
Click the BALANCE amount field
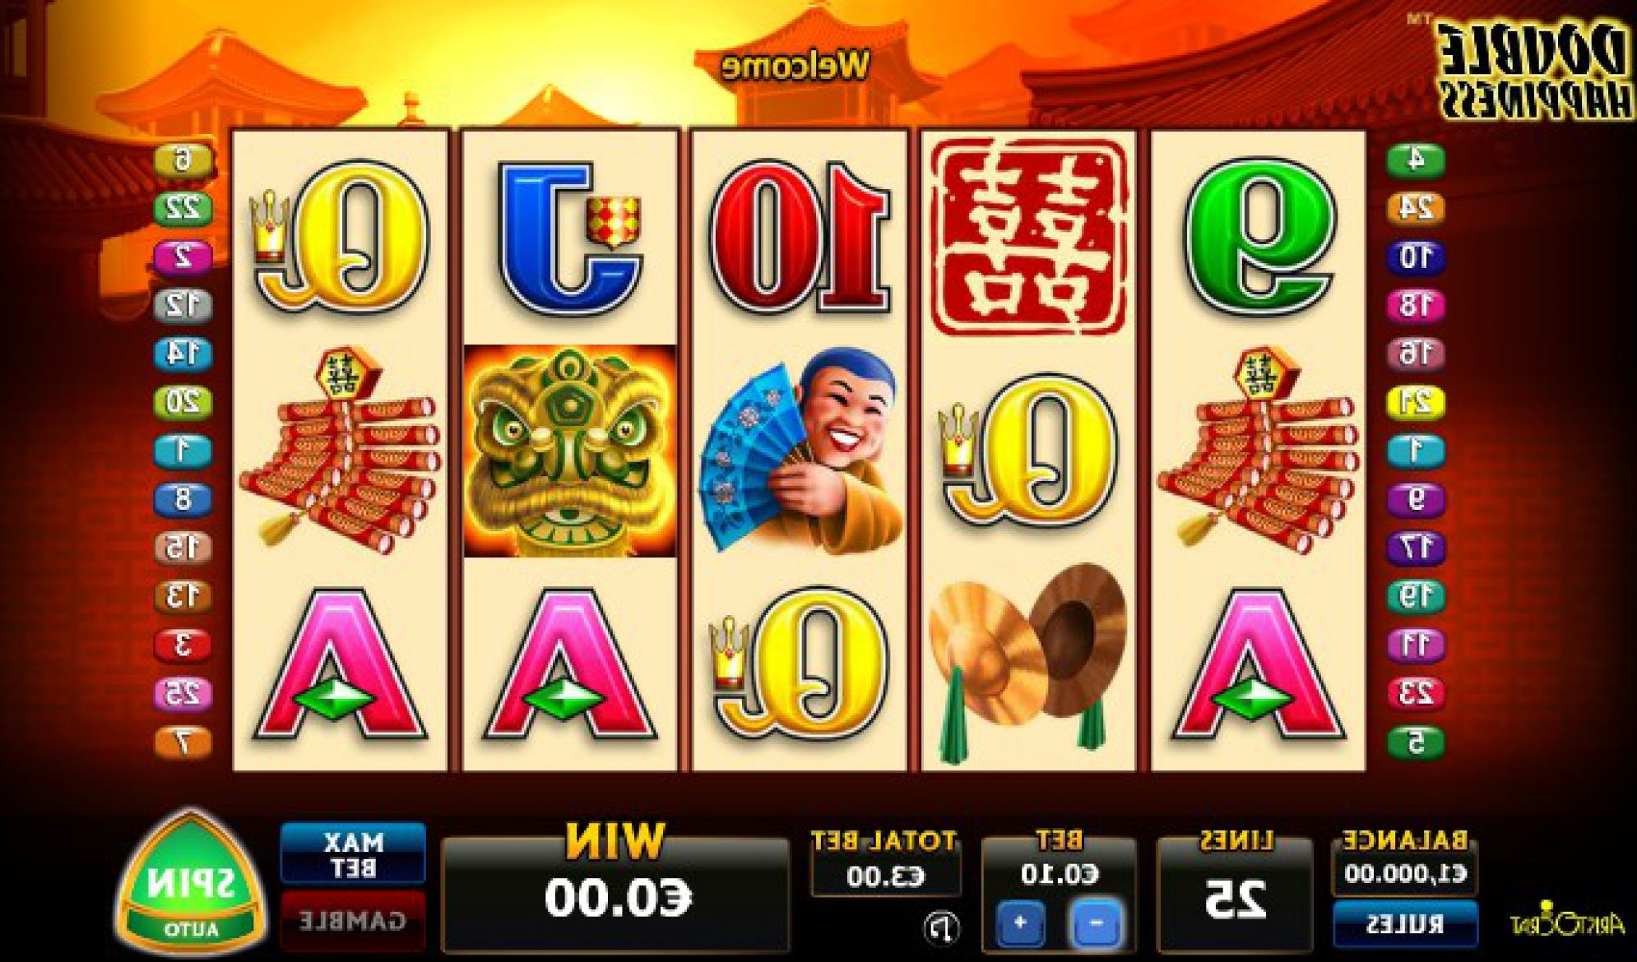[1404, 874]
